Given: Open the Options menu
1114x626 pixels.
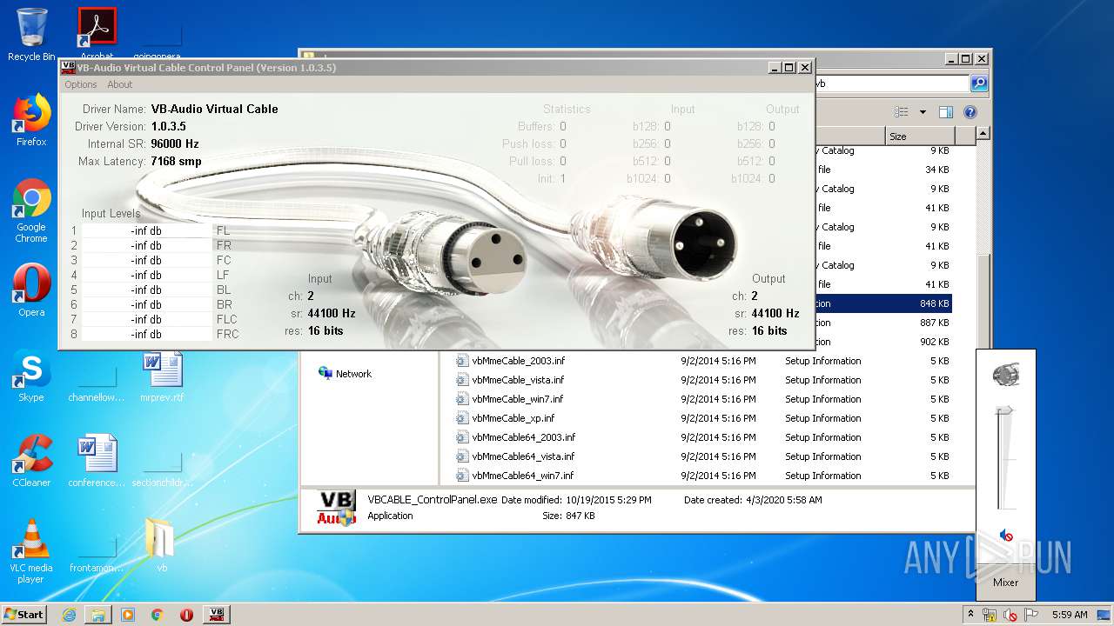Looking at the screenshot, I should [x=80, y=84].
